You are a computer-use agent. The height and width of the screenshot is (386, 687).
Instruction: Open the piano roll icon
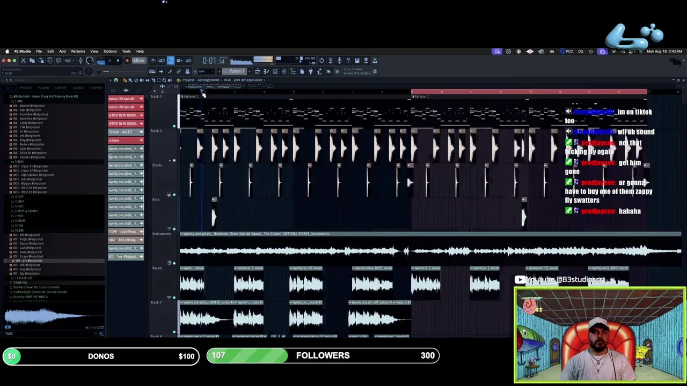[266, 71]
